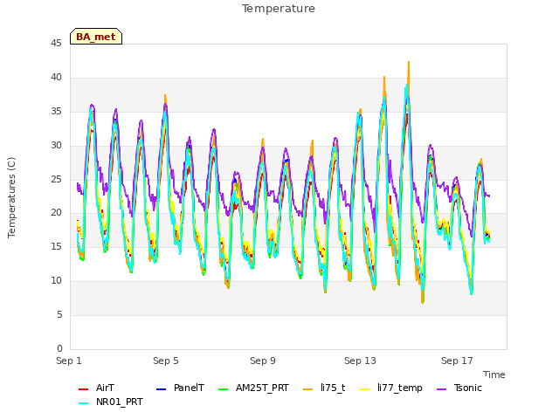Click the li75_t legend label
This screenshot has height=419, width=559.
[333, 388]
